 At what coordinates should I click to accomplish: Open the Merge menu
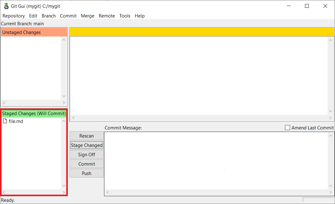(87, 16)
